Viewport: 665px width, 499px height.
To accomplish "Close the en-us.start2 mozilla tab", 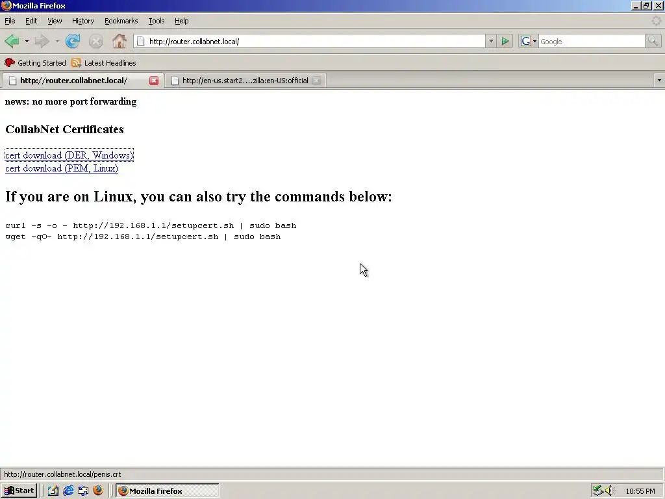I will pyautogui.click(x=316, y=81).
